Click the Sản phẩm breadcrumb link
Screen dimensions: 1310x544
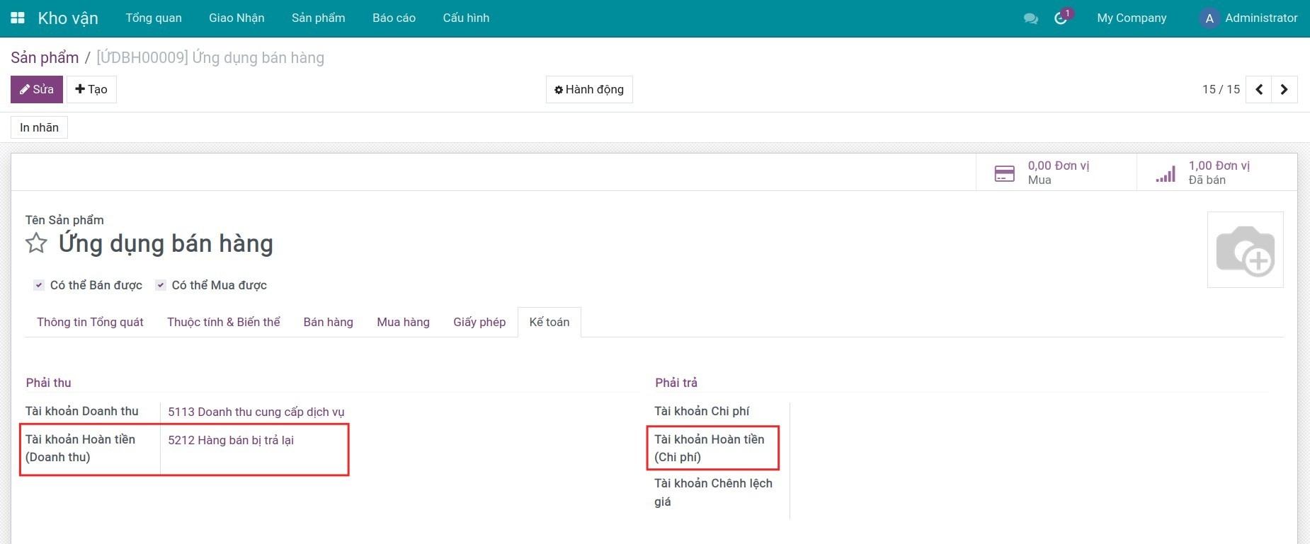pos(45,58)
